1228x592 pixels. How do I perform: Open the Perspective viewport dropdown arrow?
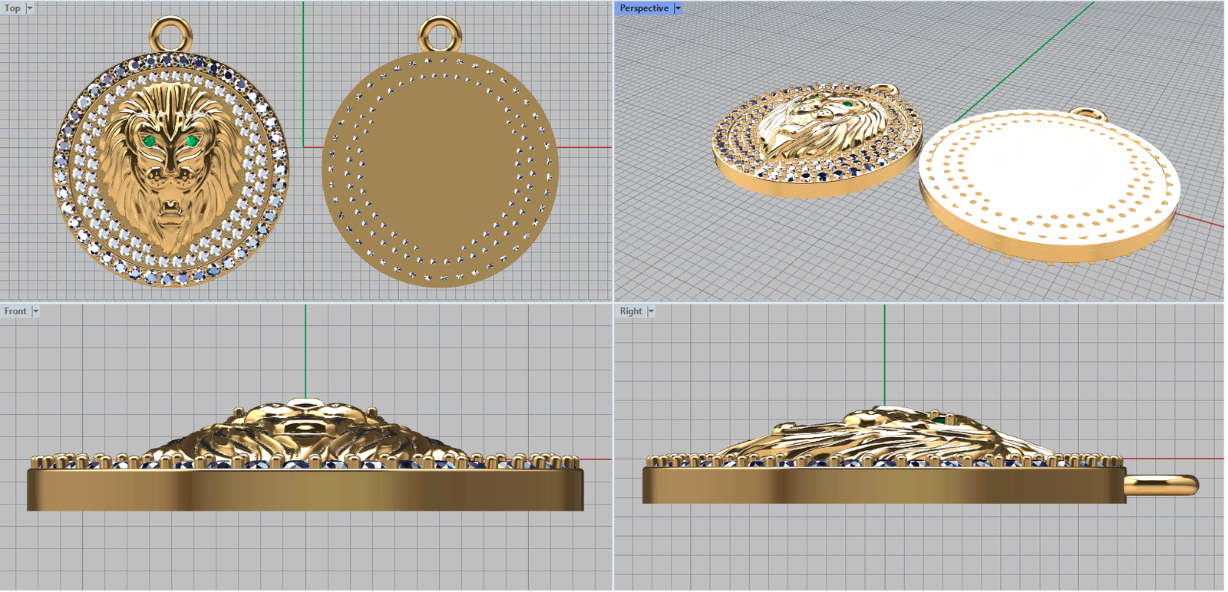pyautogui.click(x=678, y=8)
